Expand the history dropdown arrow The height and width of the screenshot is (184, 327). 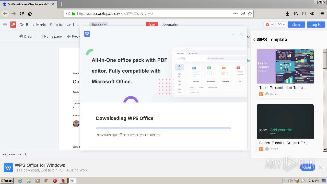pos(284,25)
